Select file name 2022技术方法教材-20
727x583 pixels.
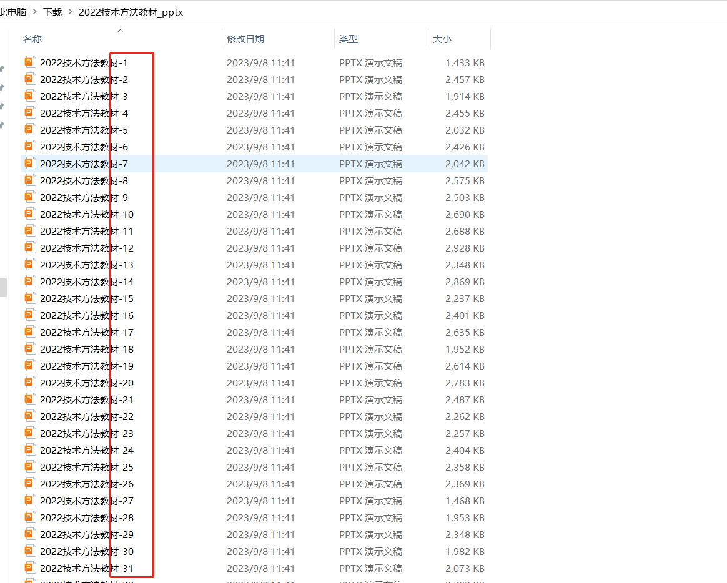point(86,383)
